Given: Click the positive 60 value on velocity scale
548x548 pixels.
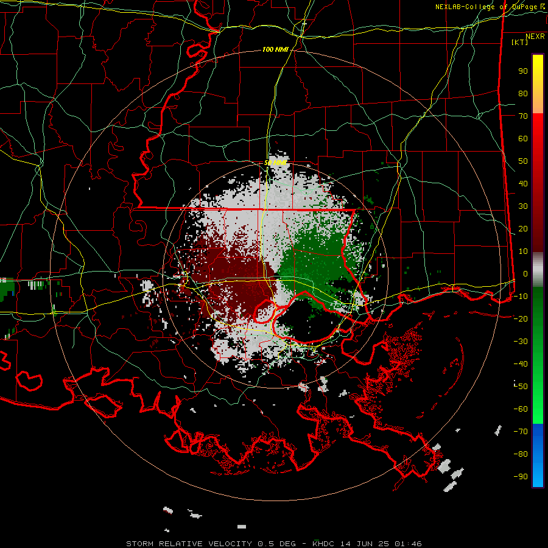Looking at the screenshot, I should [x=523, y=139].
